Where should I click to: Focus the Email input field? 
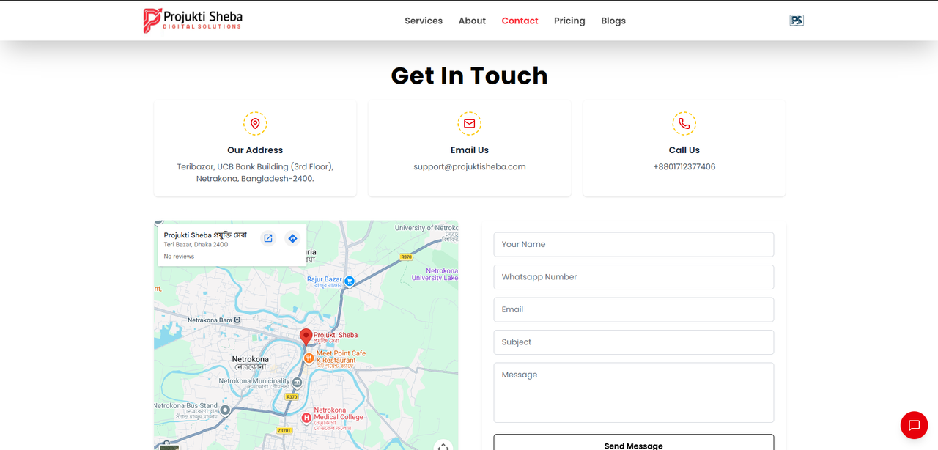pyautogui.click(x=633, y=309)
